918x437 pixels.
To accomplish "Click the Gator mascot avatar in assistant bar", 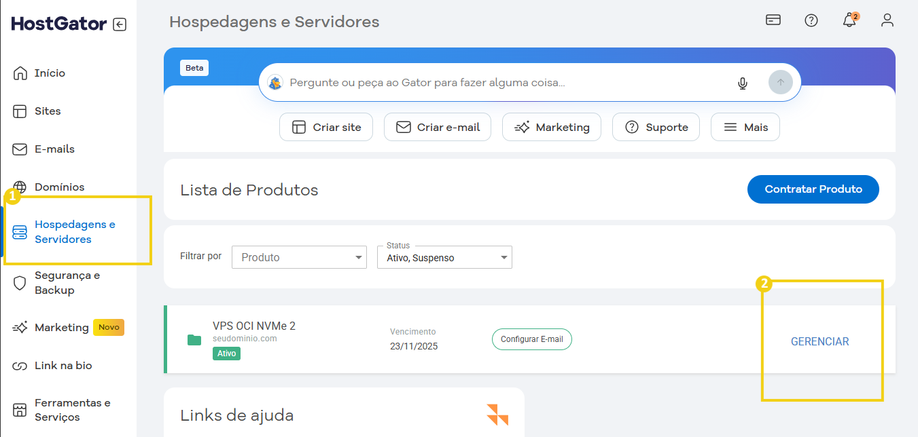I will [x=275, y=83].
